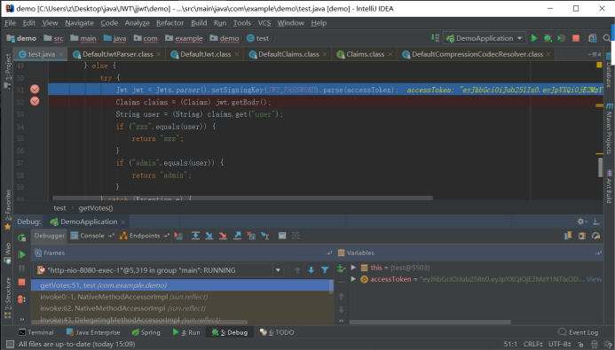The width and height of the screenshot is (615, 350).
Task: Click the Drop Frame icon
Action: coord(251,236)
